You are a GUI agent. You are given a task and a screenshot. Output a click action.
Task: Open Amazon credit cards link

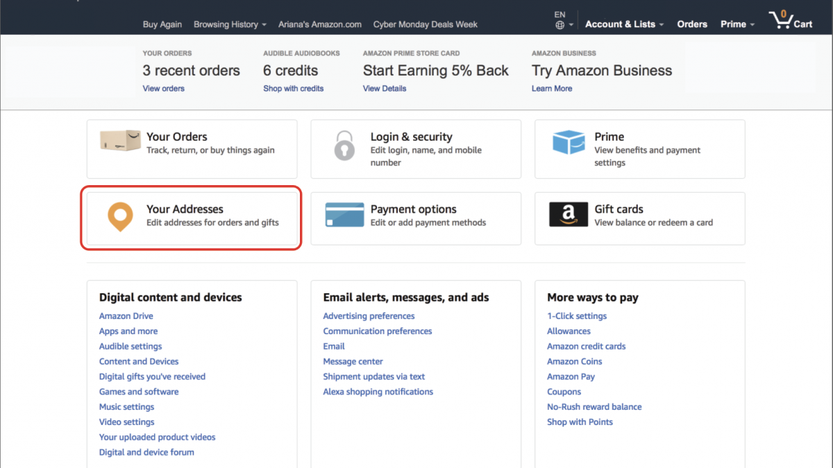point(587,347)
